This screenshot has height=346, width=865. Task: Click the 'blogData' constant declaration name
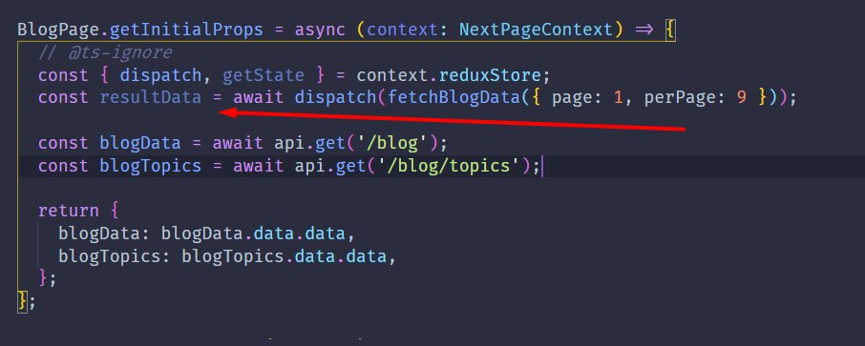click(x=140, y=143)
